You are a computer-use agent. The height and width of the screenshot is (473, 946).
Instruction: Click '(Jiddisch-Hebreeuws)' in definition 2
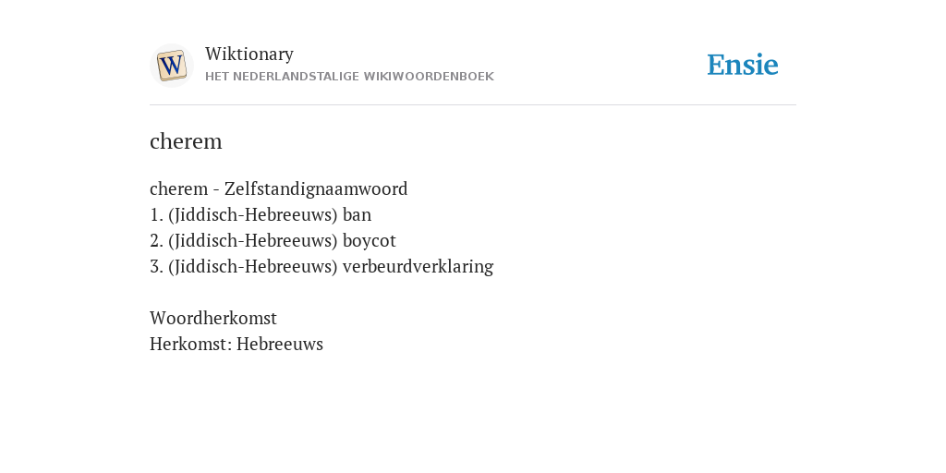(x=253, y=241)
